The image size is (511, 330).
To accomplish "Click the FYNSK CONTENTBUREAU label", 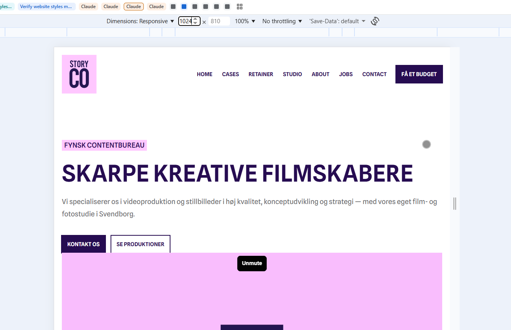I will [104, 145].
